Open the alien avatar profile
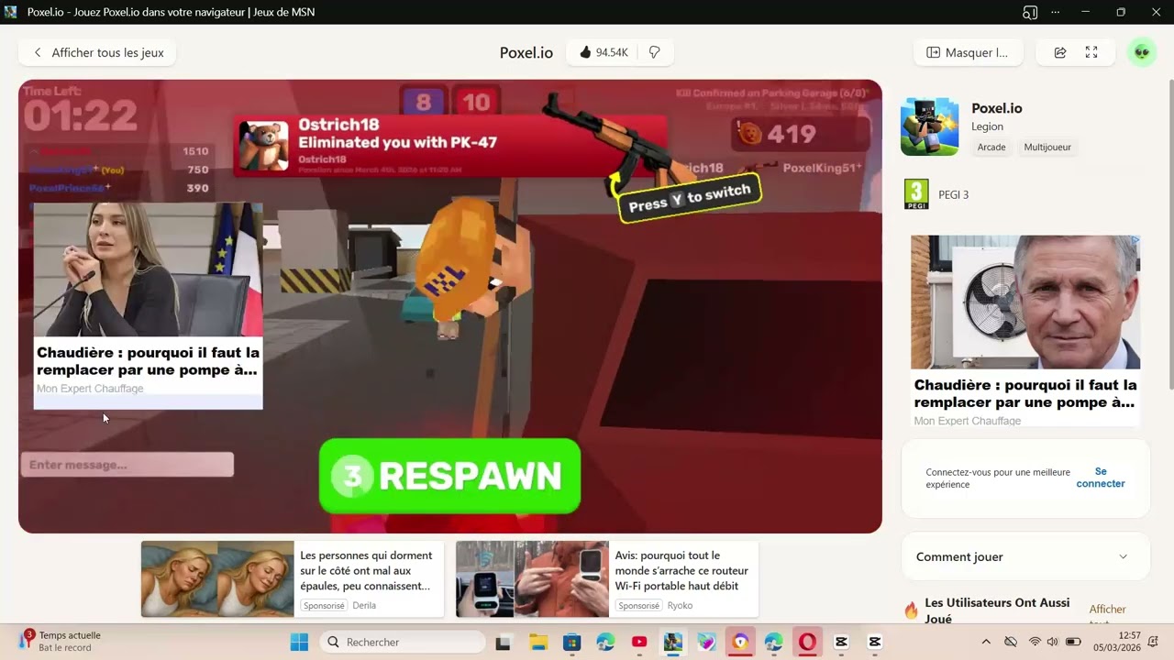 pyautogui.click(x=1142, y=52)
